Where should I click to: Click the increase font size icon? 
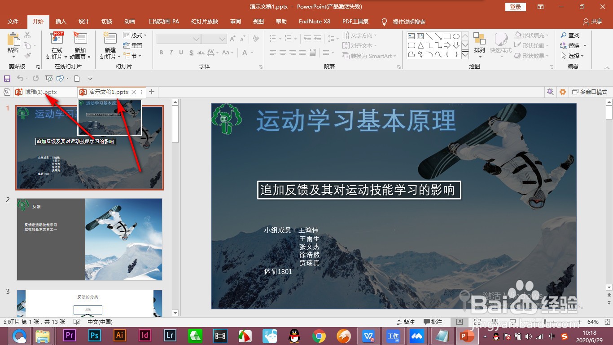coord(232,40)
